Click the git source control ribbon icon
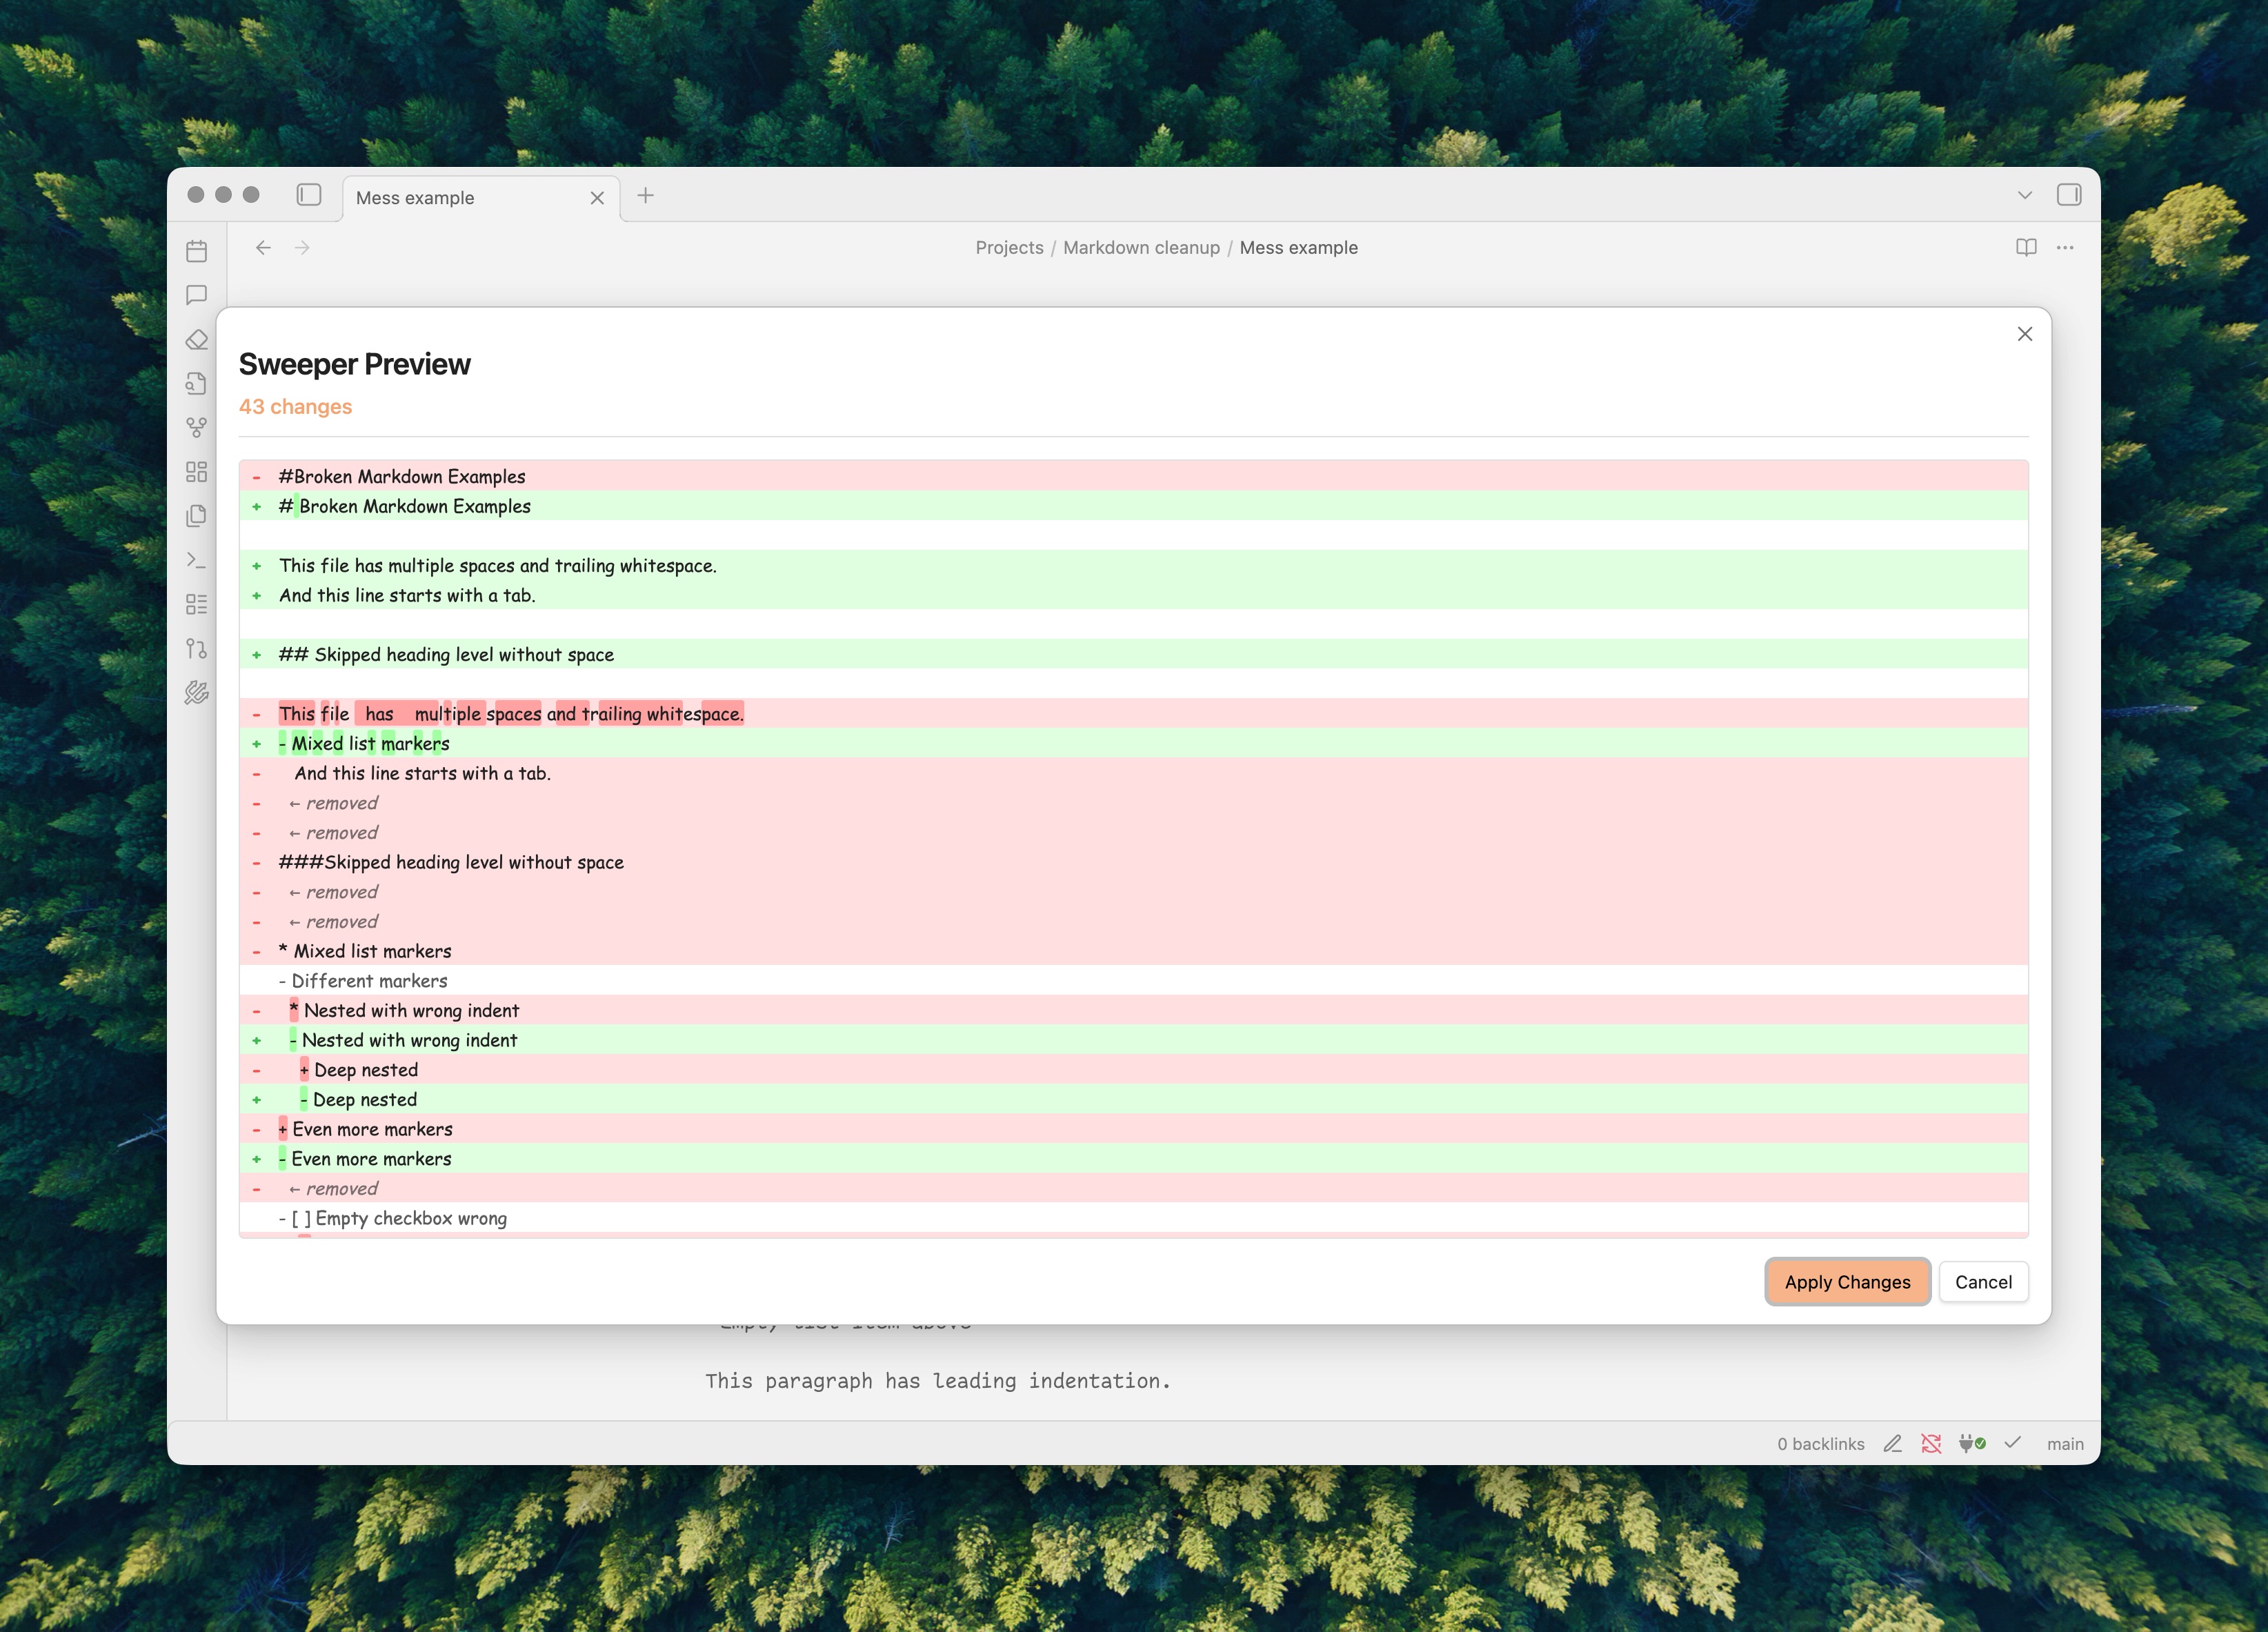2268x1632 pixels. point(196,649)
